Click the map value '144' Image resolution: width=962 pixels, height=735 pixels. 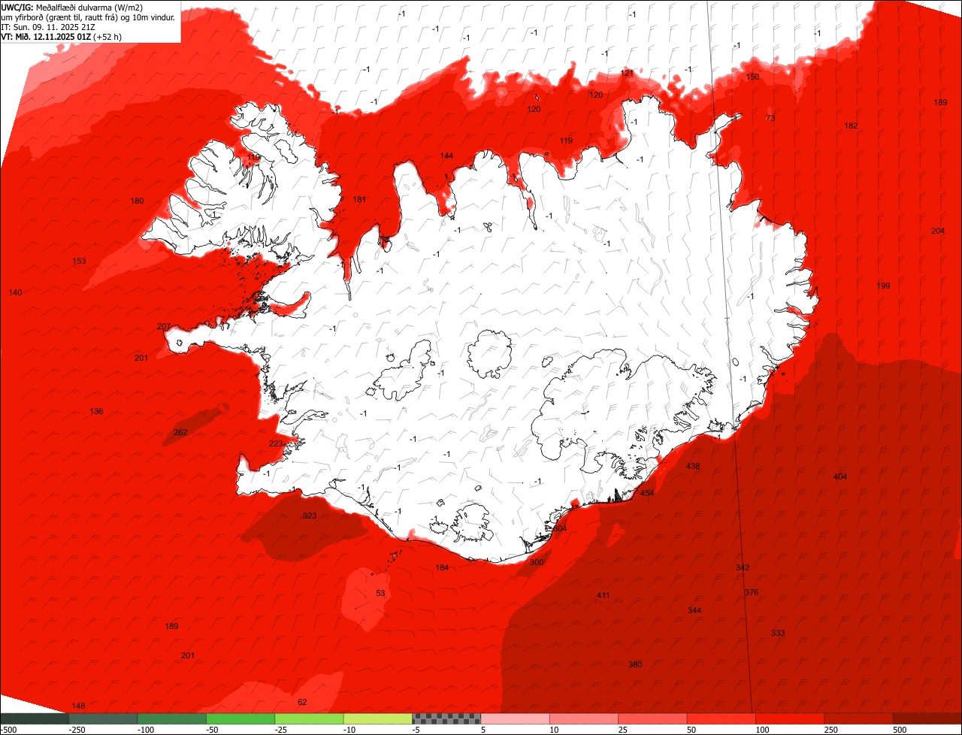pos(446,156)
